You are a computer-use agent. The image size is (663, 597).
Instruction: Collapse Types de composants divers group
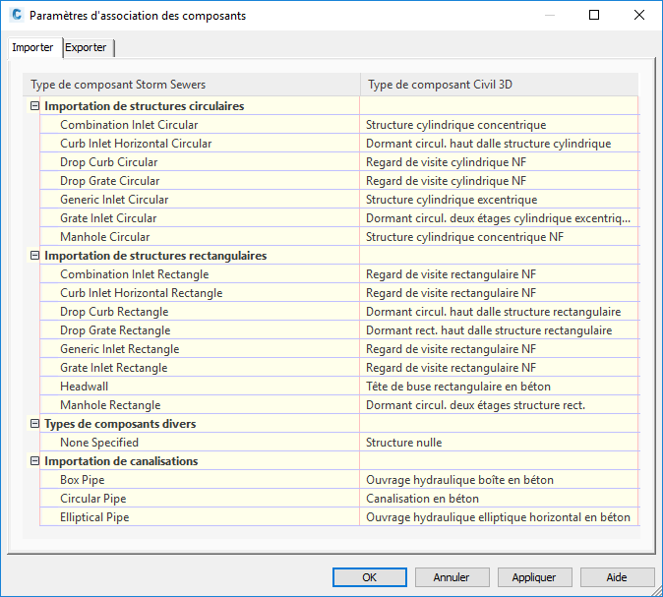34,424
